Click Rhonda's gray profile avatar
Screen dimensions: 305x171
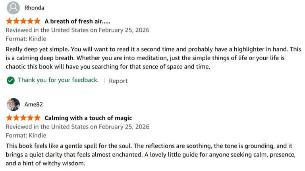[14, 8]
